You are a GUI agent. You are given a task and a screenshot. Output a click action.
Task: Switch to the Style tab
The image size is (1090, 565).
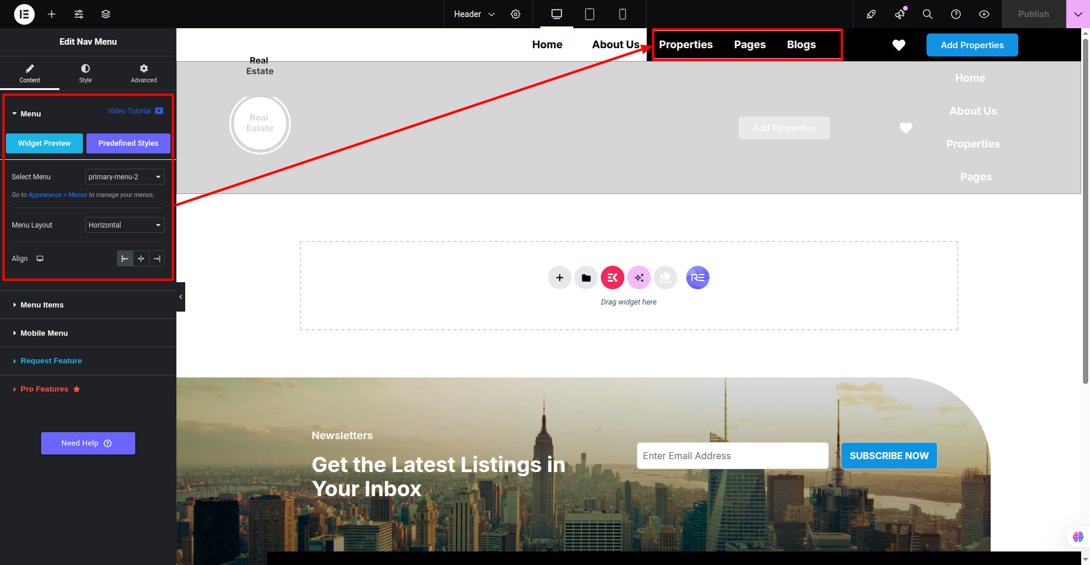pyautogui.click(x=85, y=73)
